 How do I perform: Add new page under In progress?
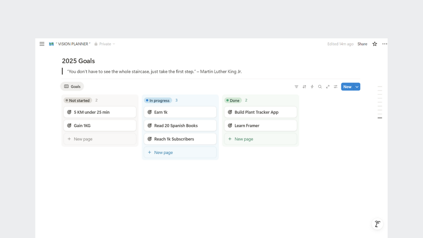tap(163, 152)
